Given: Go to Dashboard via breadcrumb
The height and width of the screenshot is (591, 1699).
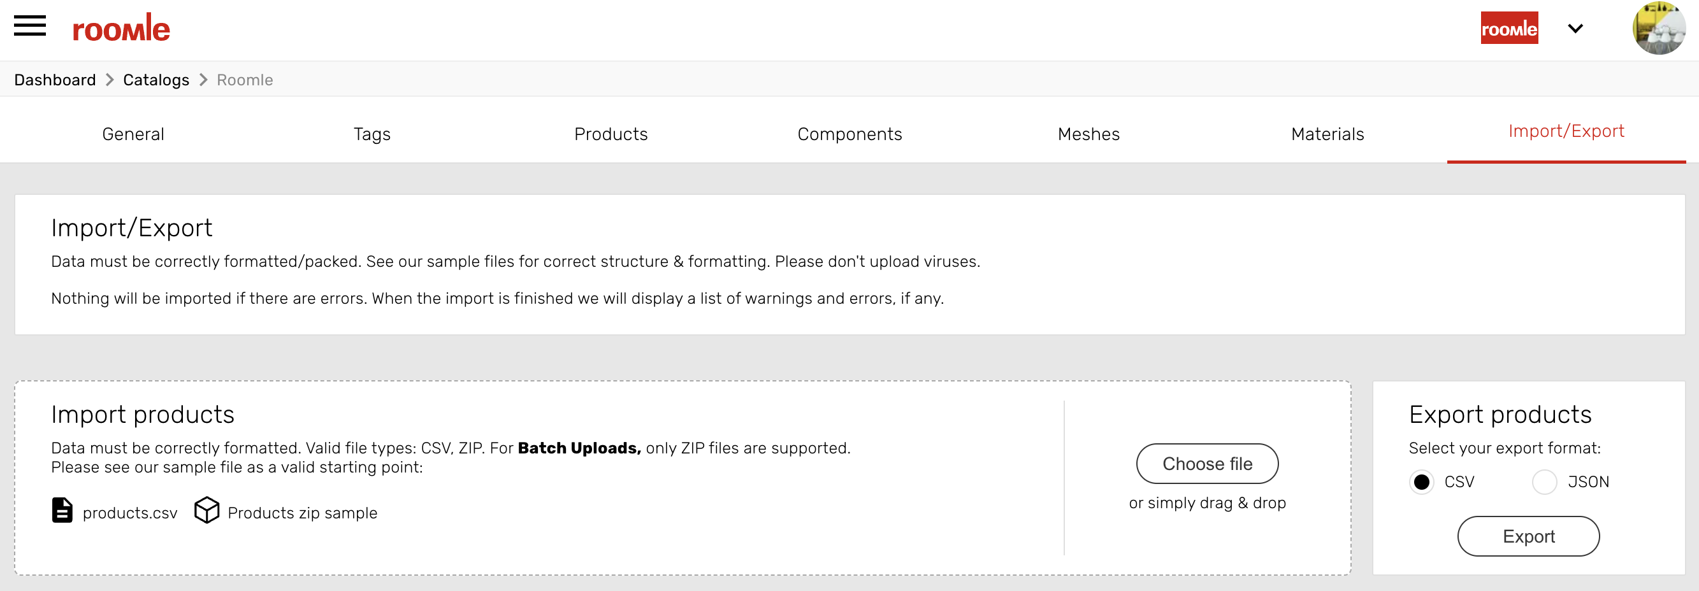Looking at the screenshot, I should (x=55, y=80).
